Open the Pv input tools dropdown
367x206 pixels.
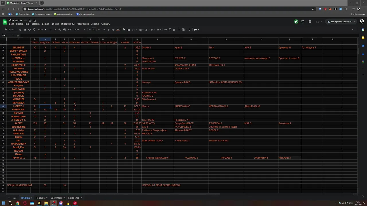(x=196, y=29)
